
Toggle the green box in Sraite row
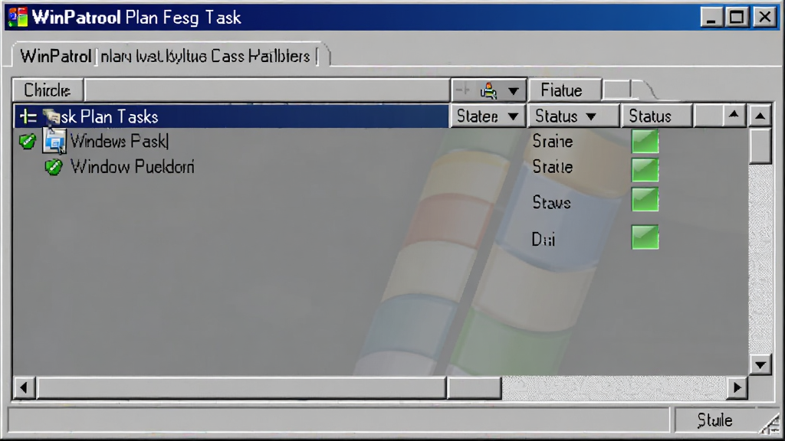pos(645,169)
